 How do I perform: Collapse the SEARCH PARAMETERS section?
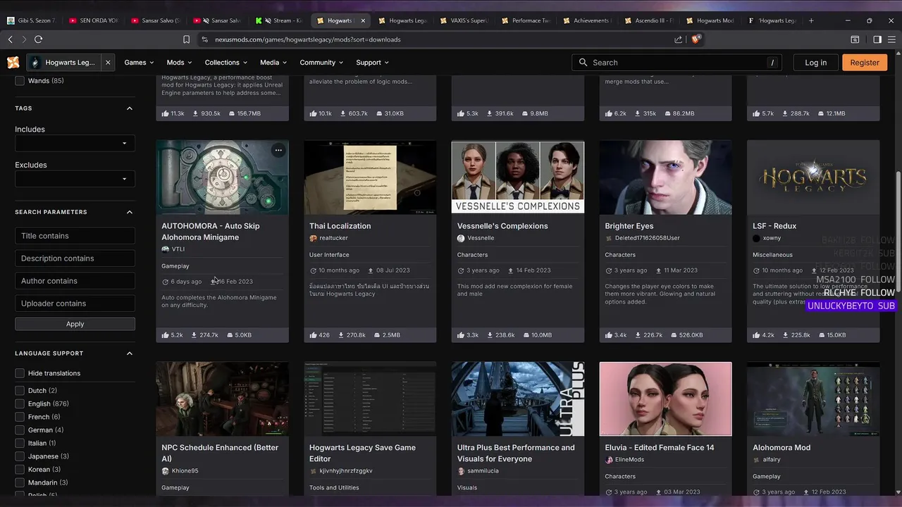[130, 212]
